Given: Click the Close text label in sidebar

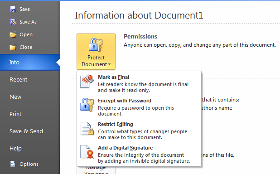Looking at the screenshot, I should pos(26,47).
